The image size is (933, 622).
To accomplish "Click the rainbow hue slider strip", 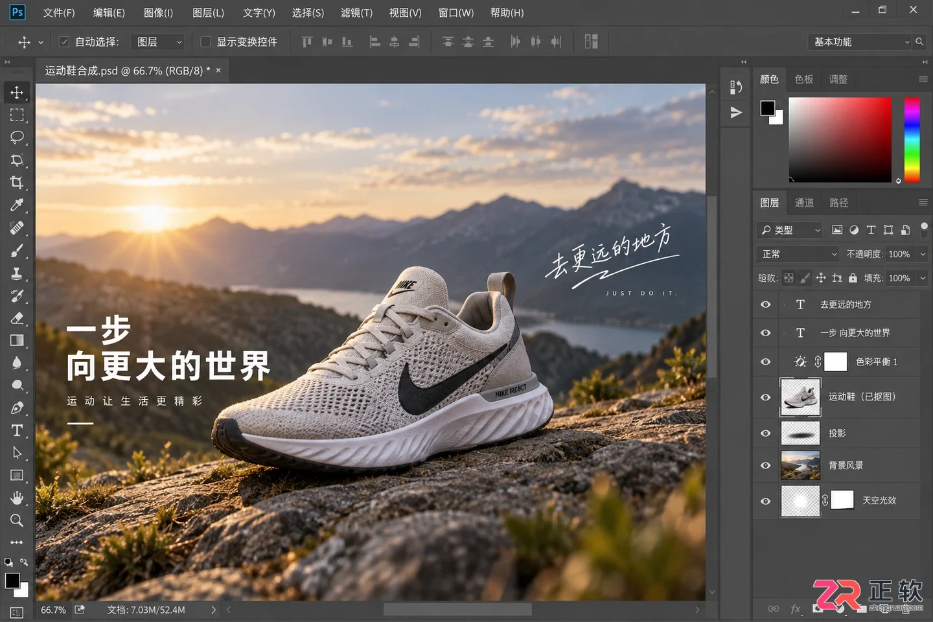I will tap(912, 140).
